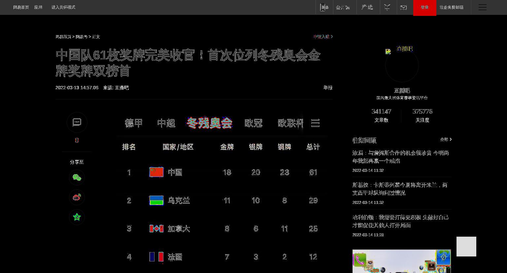Click China flag in ranking table

click(156, 172)
